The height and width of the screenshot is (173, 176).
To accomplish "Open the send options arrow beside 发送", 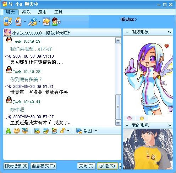I will (120, 166).
